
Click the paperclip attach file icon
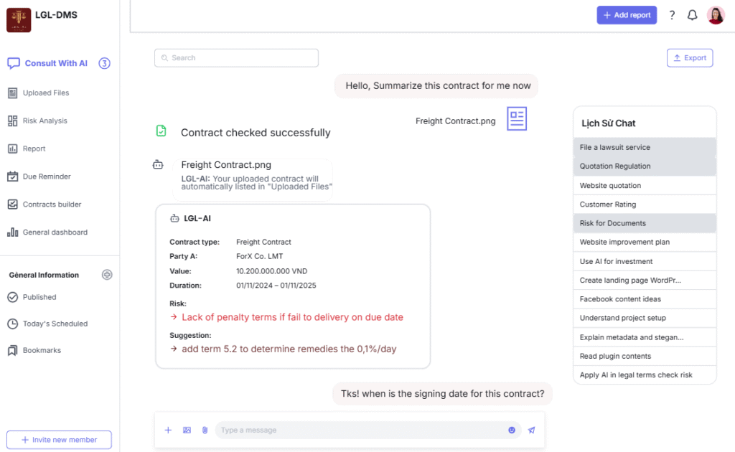tap(205, 430)
